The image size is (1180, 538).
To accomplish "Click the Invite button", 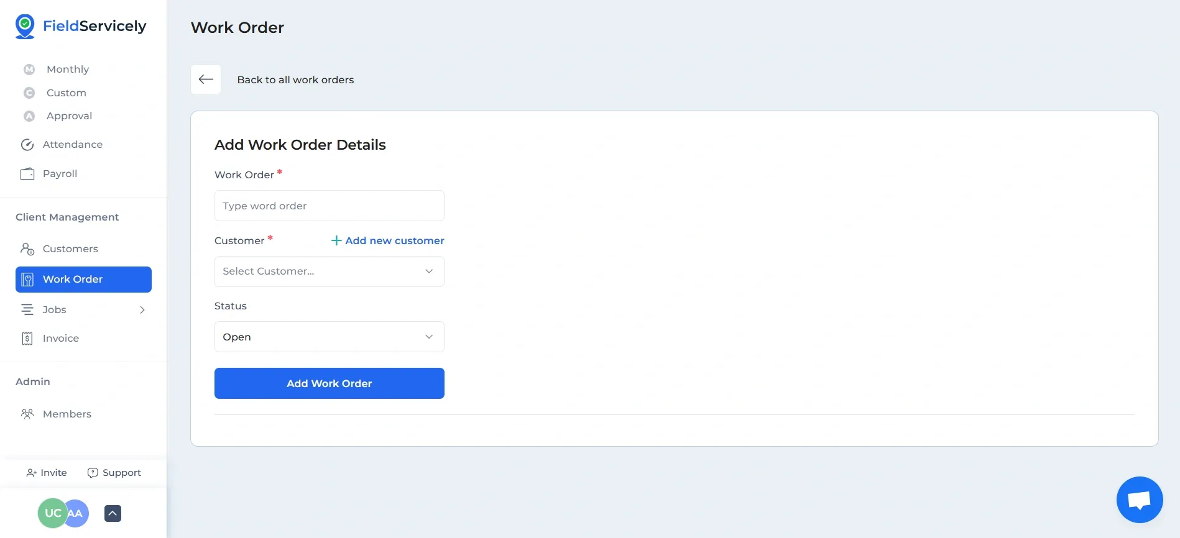I will [x=47, y=473].
